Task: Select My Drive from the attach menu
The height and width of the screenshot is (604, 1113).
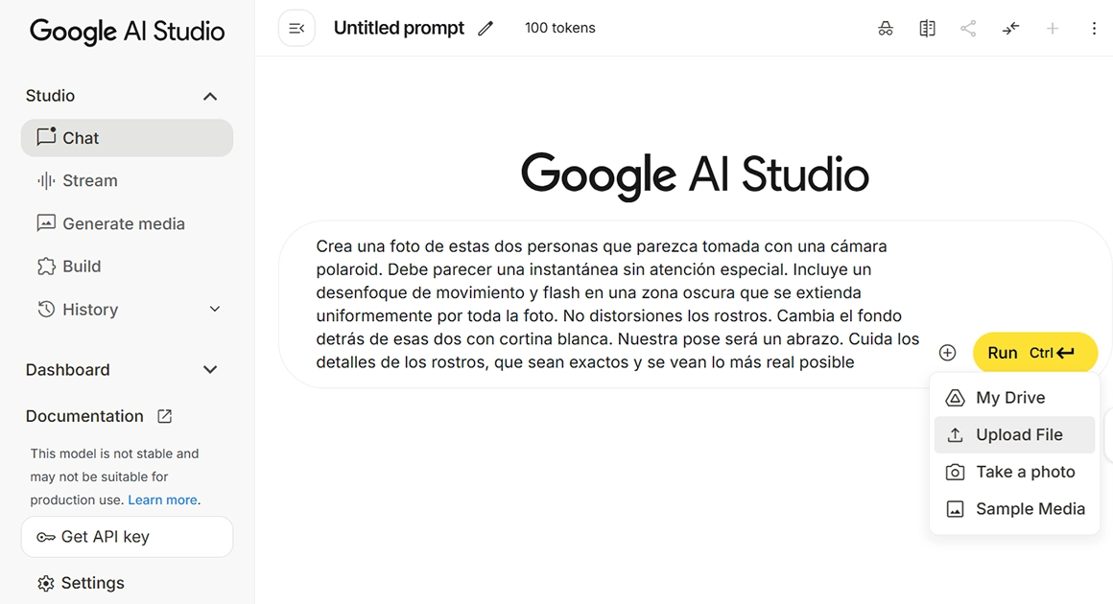Action: (1014, 398)
